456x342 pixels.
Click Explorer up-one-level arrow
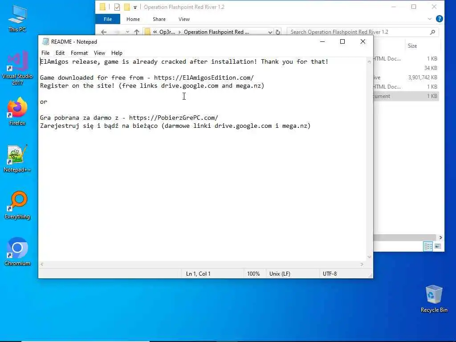click(x=136, y=32)
